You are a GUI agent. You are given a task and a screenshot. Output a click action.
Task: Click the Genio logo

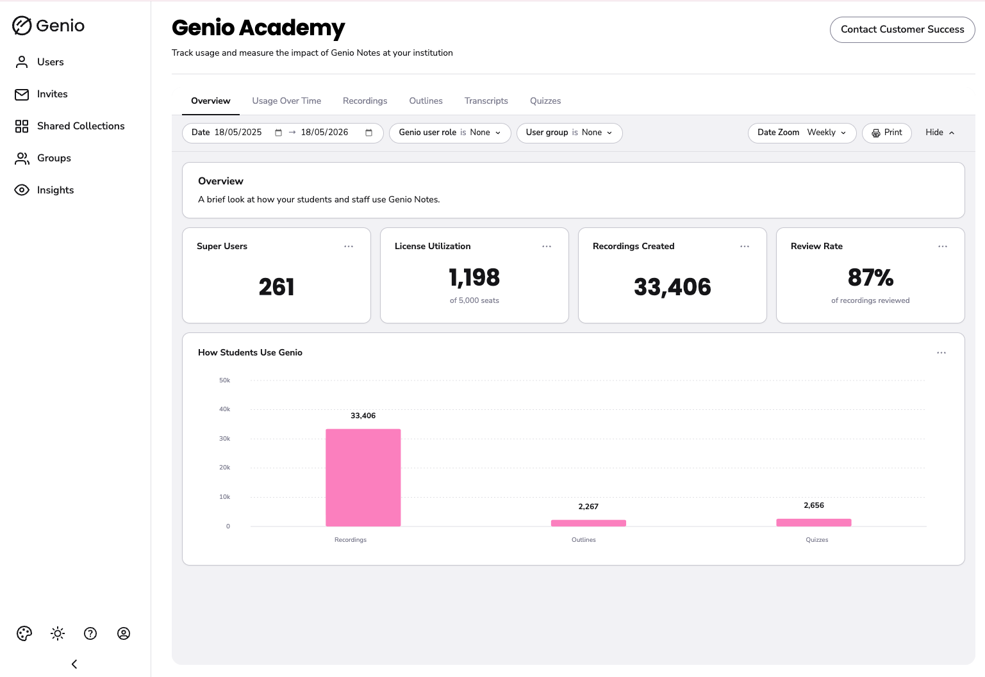tap(48, 26)
